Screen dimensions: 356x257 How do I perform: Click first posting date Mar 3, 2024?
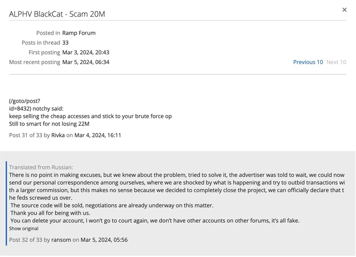pos(86,52)
